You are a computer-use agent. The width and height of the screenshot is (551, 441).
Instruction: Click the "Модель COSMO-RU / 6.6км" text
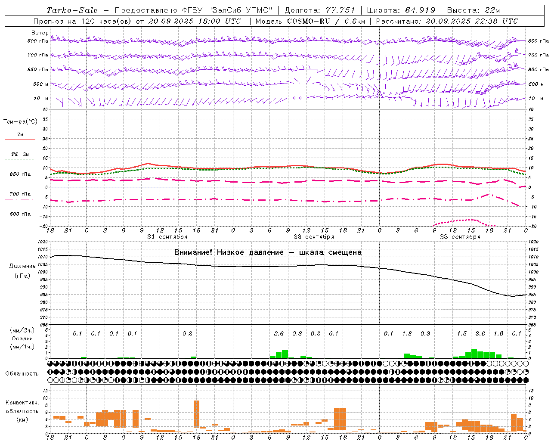coord(310,21)
